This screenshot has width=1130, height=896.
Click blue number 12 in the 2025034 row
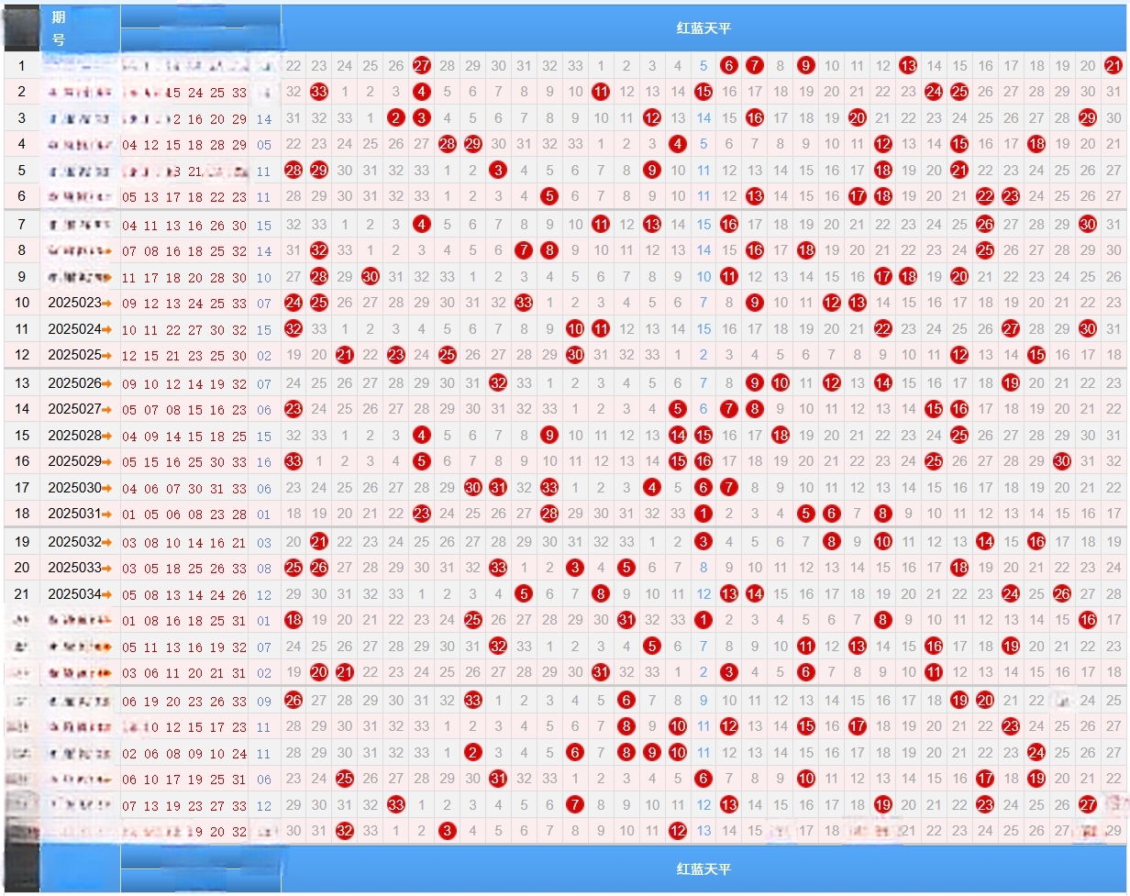264,595
